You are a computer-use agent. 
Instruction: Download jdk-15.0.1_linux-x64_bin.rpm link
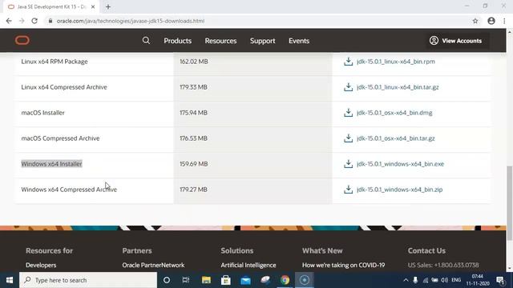395,62
